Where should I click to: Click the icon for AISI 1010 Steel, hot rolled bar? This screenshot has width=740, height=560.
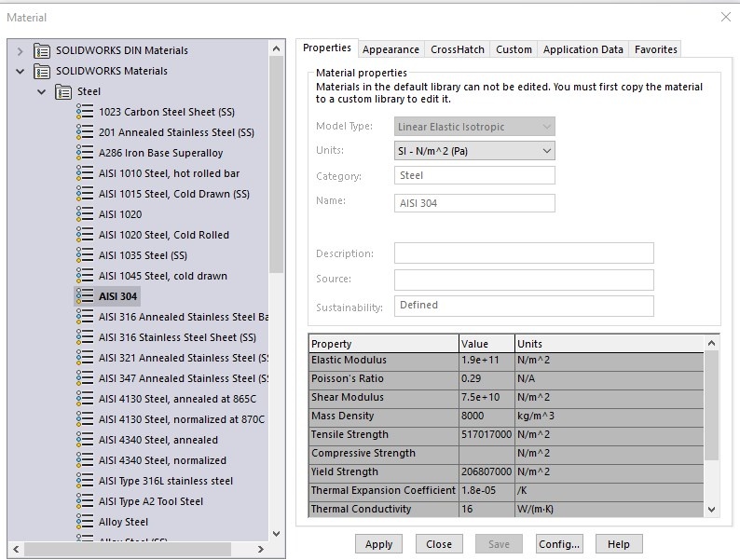[85, 173]
